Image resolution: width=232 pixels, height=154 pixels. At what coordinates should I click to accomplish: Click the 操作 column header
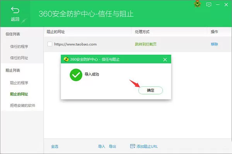tap(214, 32)
